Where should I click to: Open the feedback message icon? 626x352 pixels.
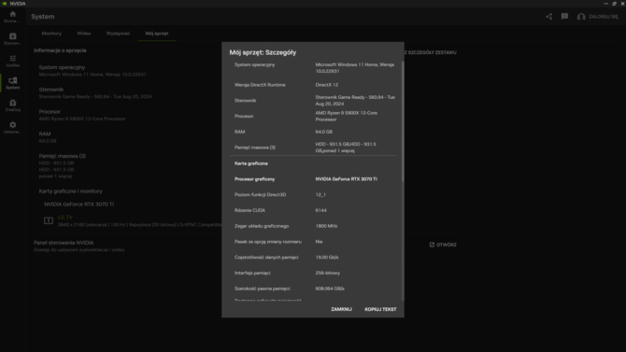tap(564, 17)
